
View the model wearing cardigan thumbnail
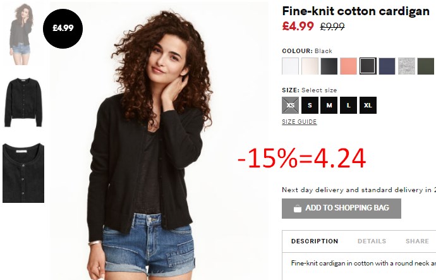tap(21, 34)
